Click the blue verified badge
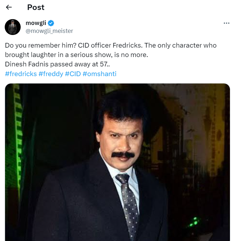The height and width of the screenshot is (241, 232). coord(51,23)
